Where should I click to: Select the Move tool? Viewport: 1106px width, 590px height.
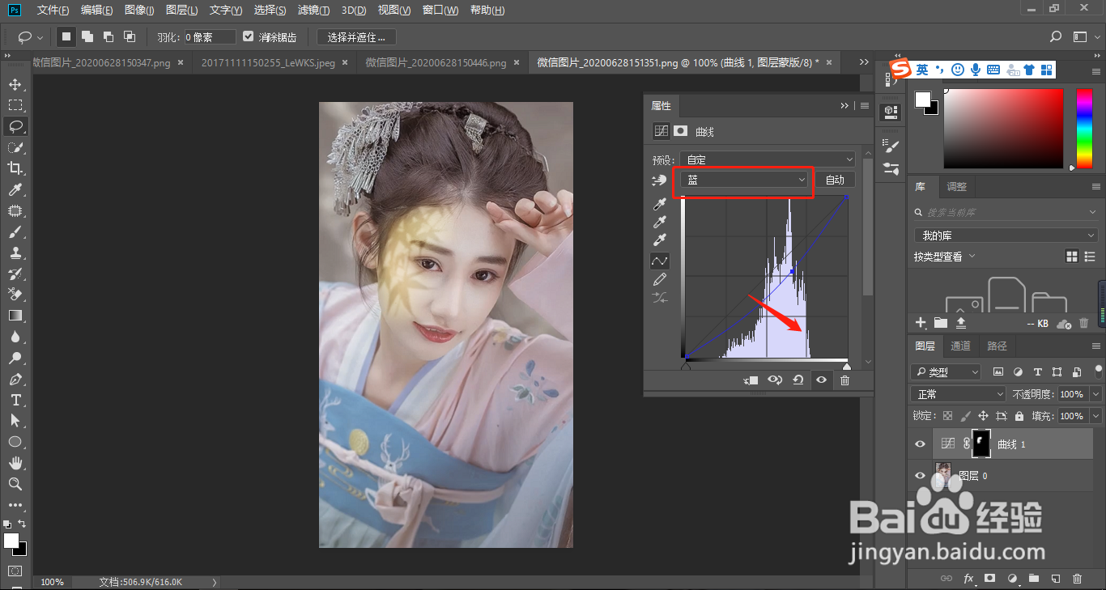[x=15, y=84]
